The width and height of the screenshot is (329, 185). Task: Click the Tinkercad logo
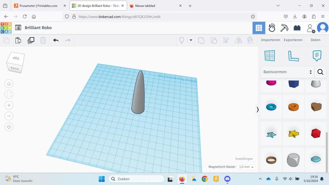(x=6, y=28)
